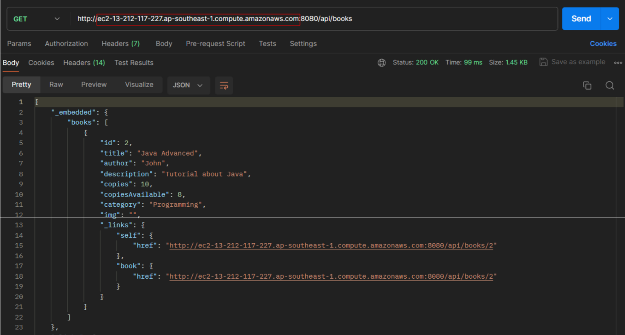This screenshot has height=335, width=625.
Task: Click the request URL input field
Action: [x=313, y=19]
